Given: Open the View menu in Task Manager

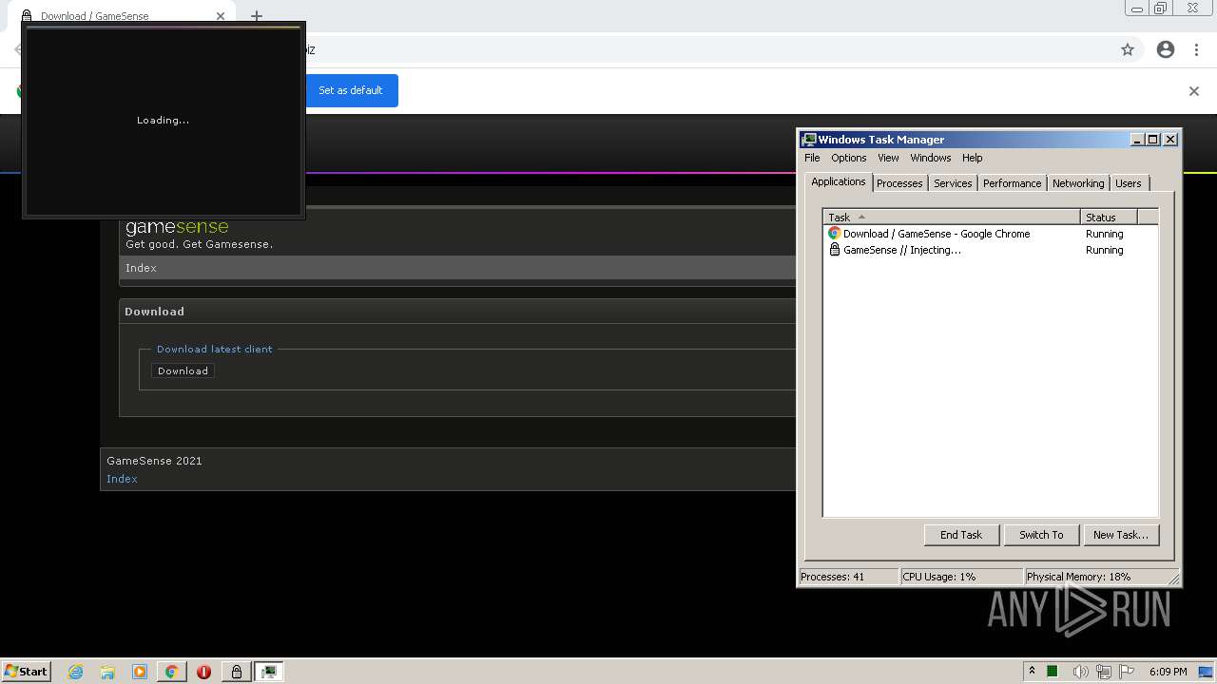Looking at the screenshot, I should coord(888,158).
